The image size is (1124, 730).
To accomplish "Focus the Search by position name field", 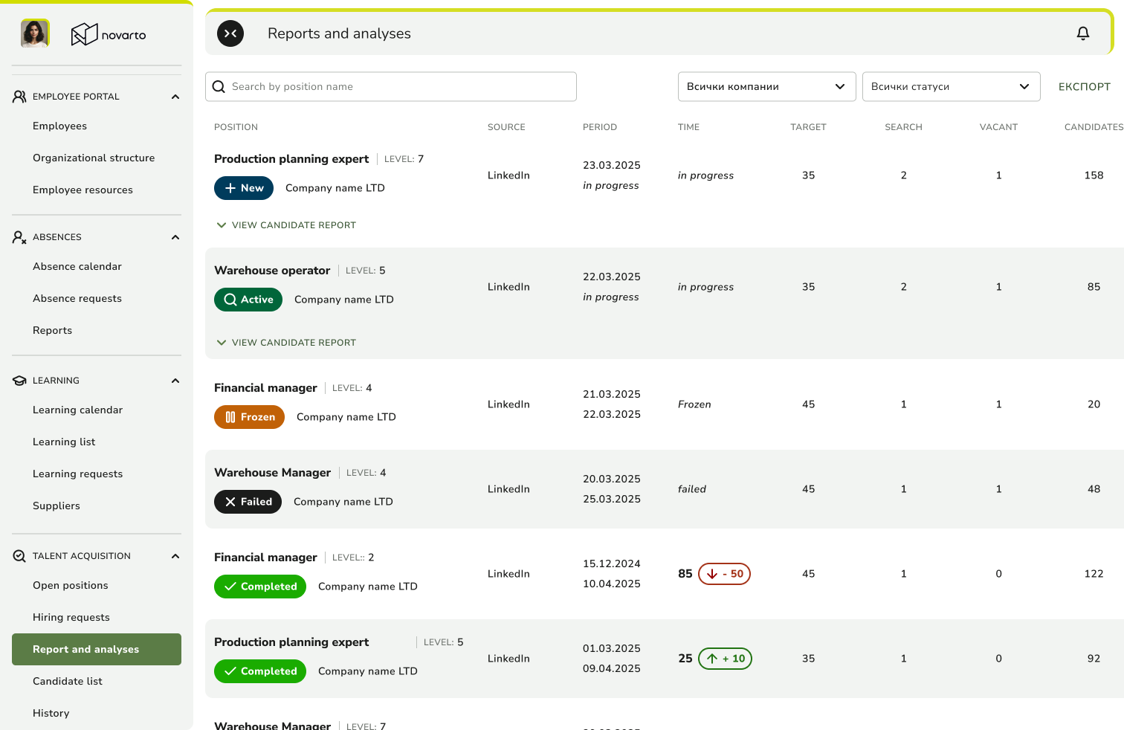I will coord(391,87).
